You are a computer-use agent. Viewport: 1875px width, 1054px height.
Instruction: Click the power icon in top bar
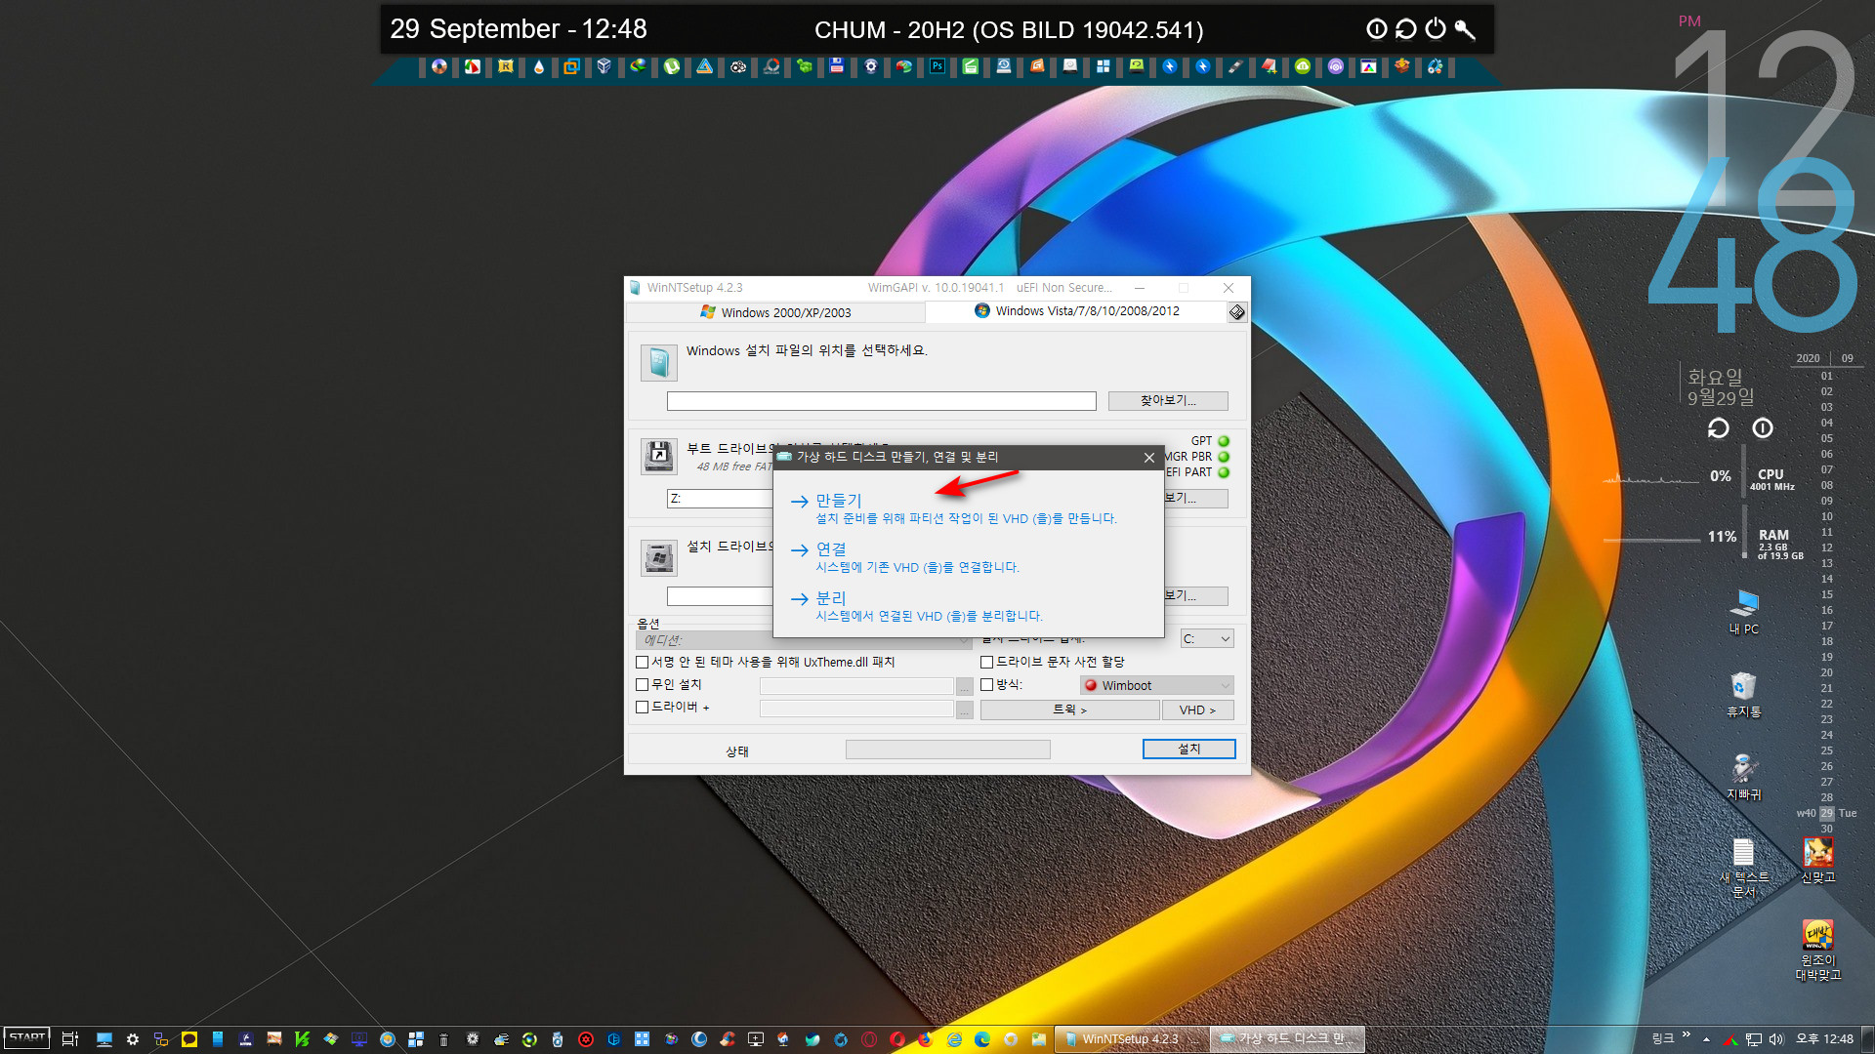click(x=1436, y=29)
